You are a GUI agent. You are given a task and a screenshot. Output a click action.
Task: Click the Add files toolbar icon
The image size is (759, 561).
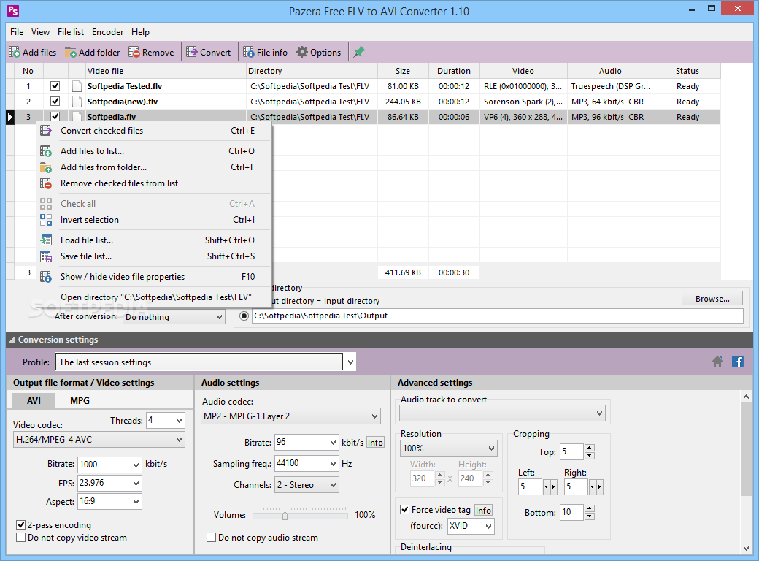(15, 53)
